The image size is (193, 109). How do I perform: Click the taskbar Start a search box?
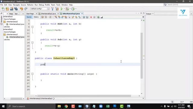point(31,106)
